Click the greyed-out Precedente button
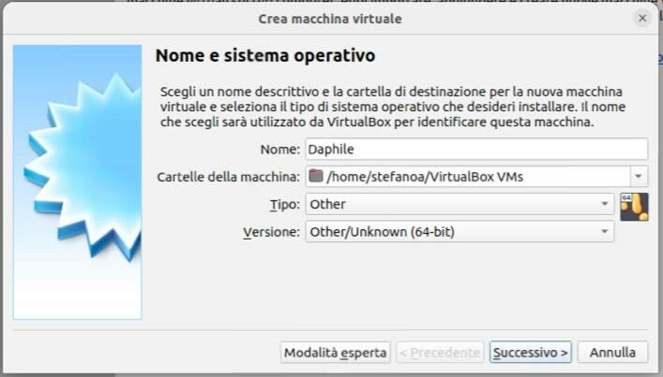 (x=440, y=352)
